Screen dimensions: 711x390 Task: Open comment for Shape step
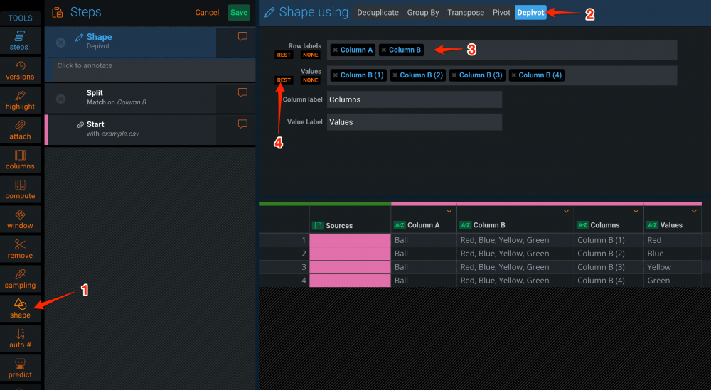point(242,37)
